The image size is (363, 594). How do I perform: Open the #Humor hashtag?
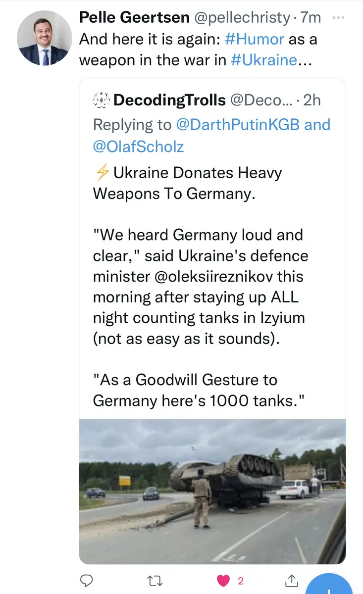click(x=255, y=39)
